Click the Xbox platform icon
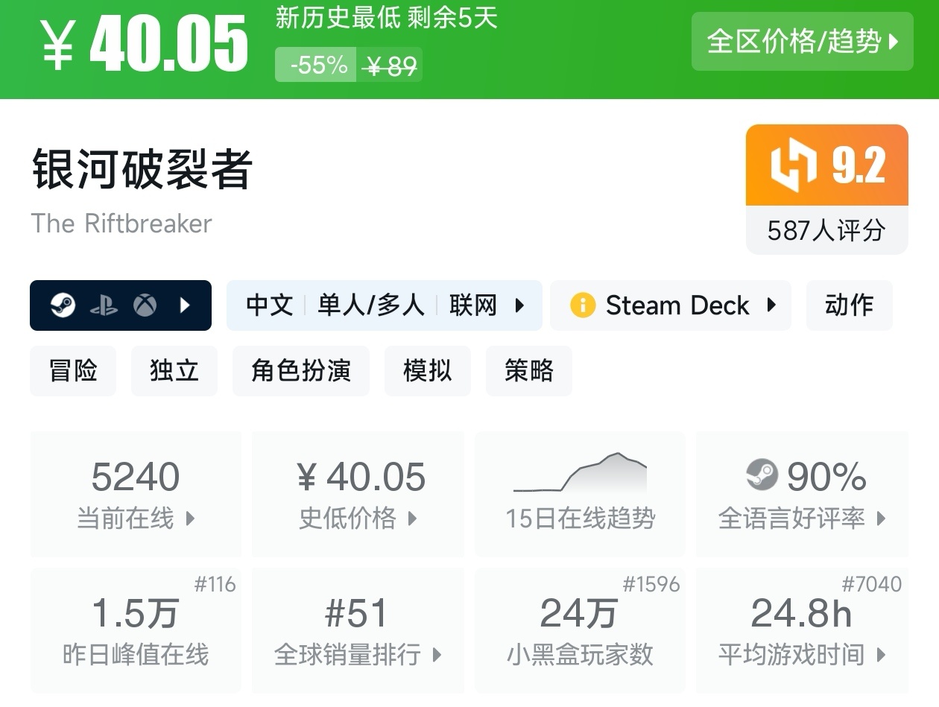This screenshot has height=707, width=939. coord(145,305)
